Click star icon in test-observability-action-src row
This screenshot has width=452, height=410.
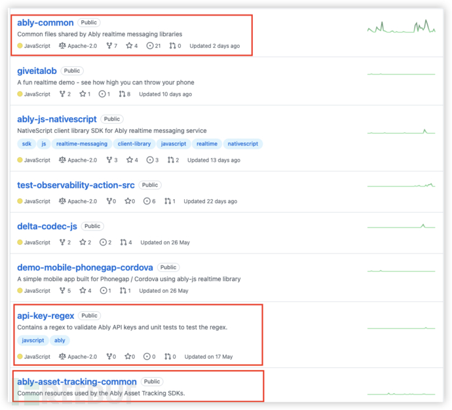(x=128, y=201)
